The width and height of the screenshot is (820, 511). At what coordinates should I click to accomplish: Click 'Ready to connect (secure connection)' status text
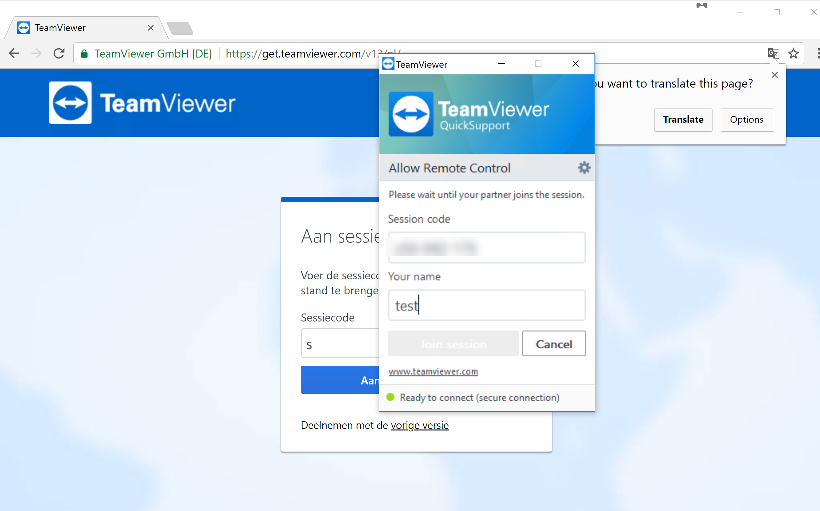pos(479,398)
